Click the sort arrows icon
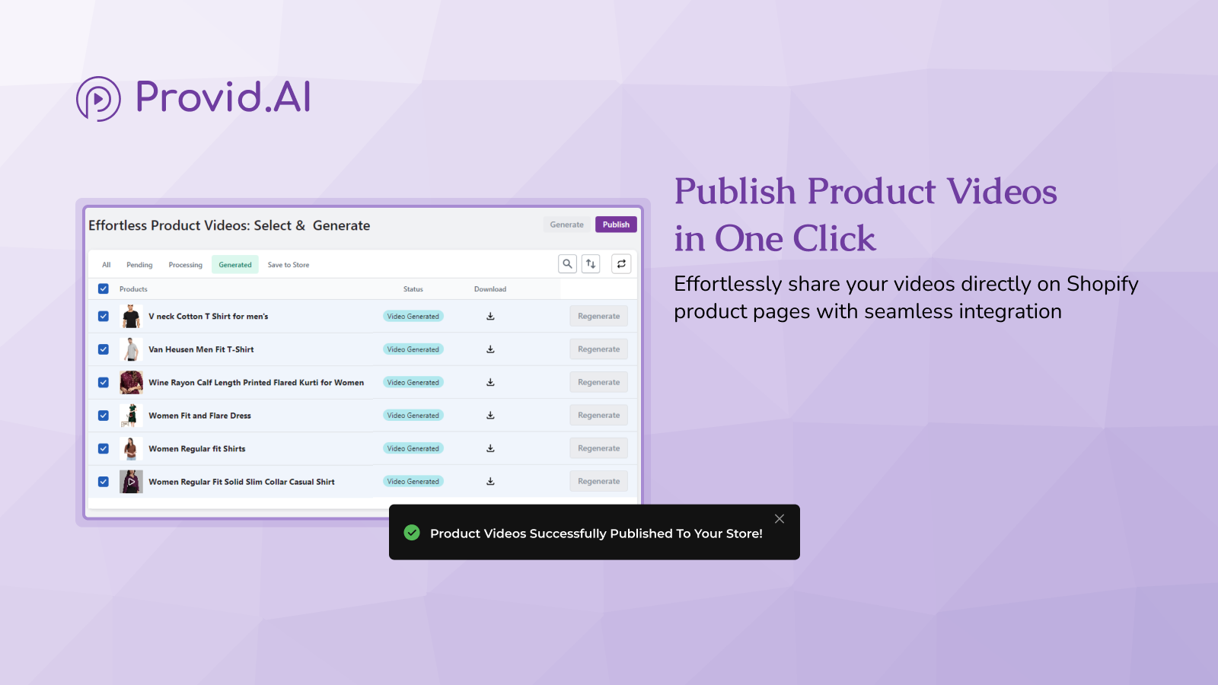Image resolution: width=1218 pixels, height=685 pixels. pyautogui.click(x=591, y=264)
